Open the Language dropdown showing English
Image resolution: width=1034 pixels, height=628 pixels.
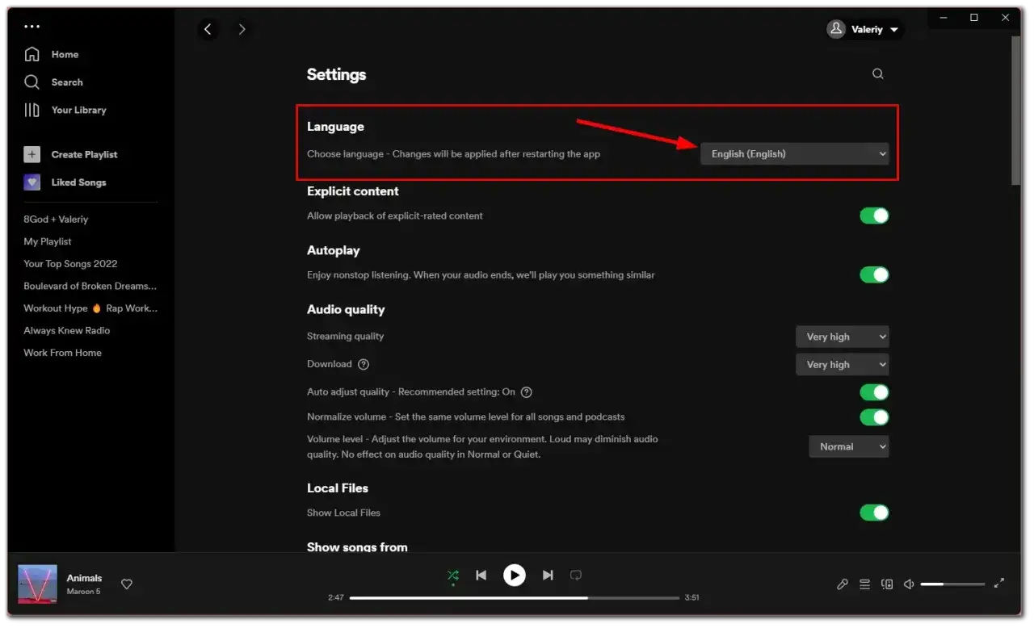[x=795, y=153]
